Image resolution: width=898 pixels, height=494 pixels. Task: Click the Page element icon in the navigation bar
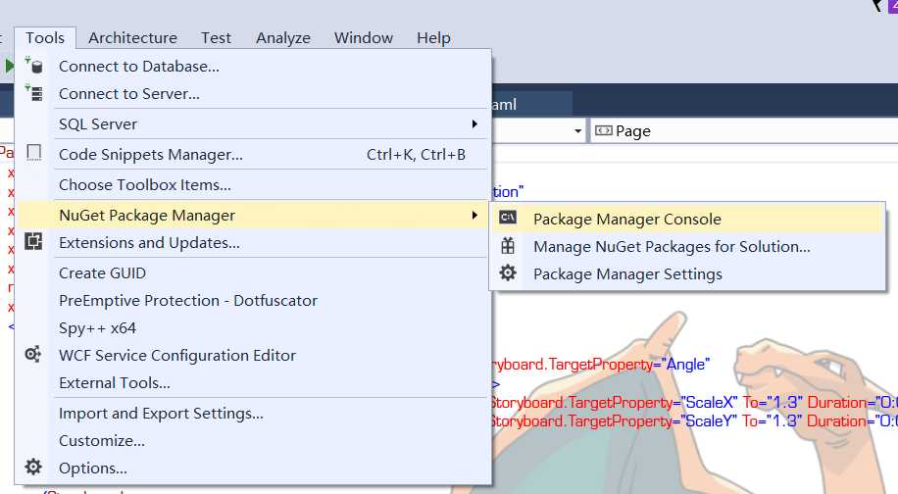[x=603, y=130]
